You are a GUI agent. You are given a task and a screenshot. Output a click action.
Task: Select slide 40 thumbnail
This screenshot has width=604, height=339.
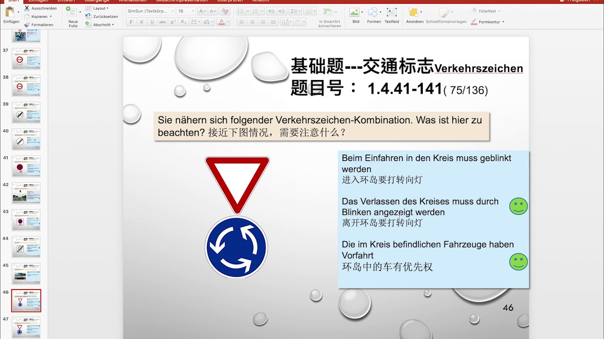26,139
